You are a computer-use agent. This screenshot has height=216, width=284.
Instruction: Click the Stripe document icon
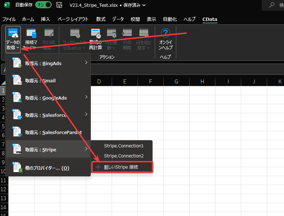click(17, 149)
